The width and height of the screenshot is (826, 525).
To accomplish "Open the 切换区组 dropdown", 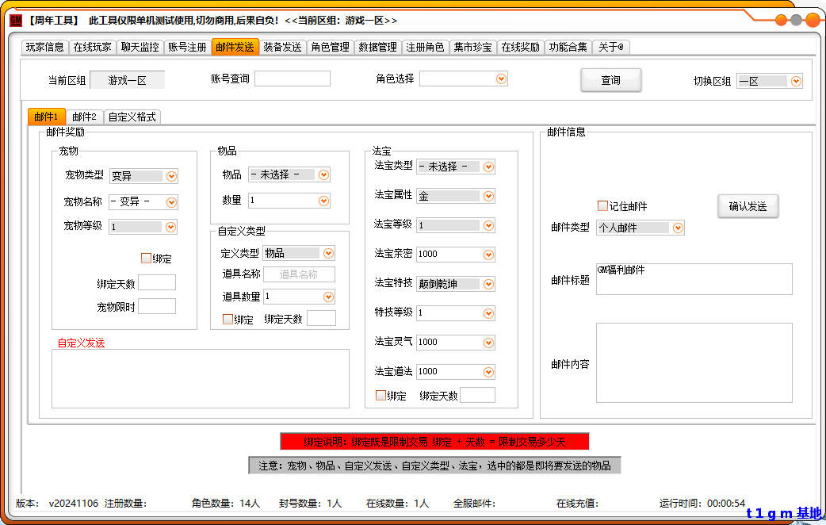I will tap(796, 81).
